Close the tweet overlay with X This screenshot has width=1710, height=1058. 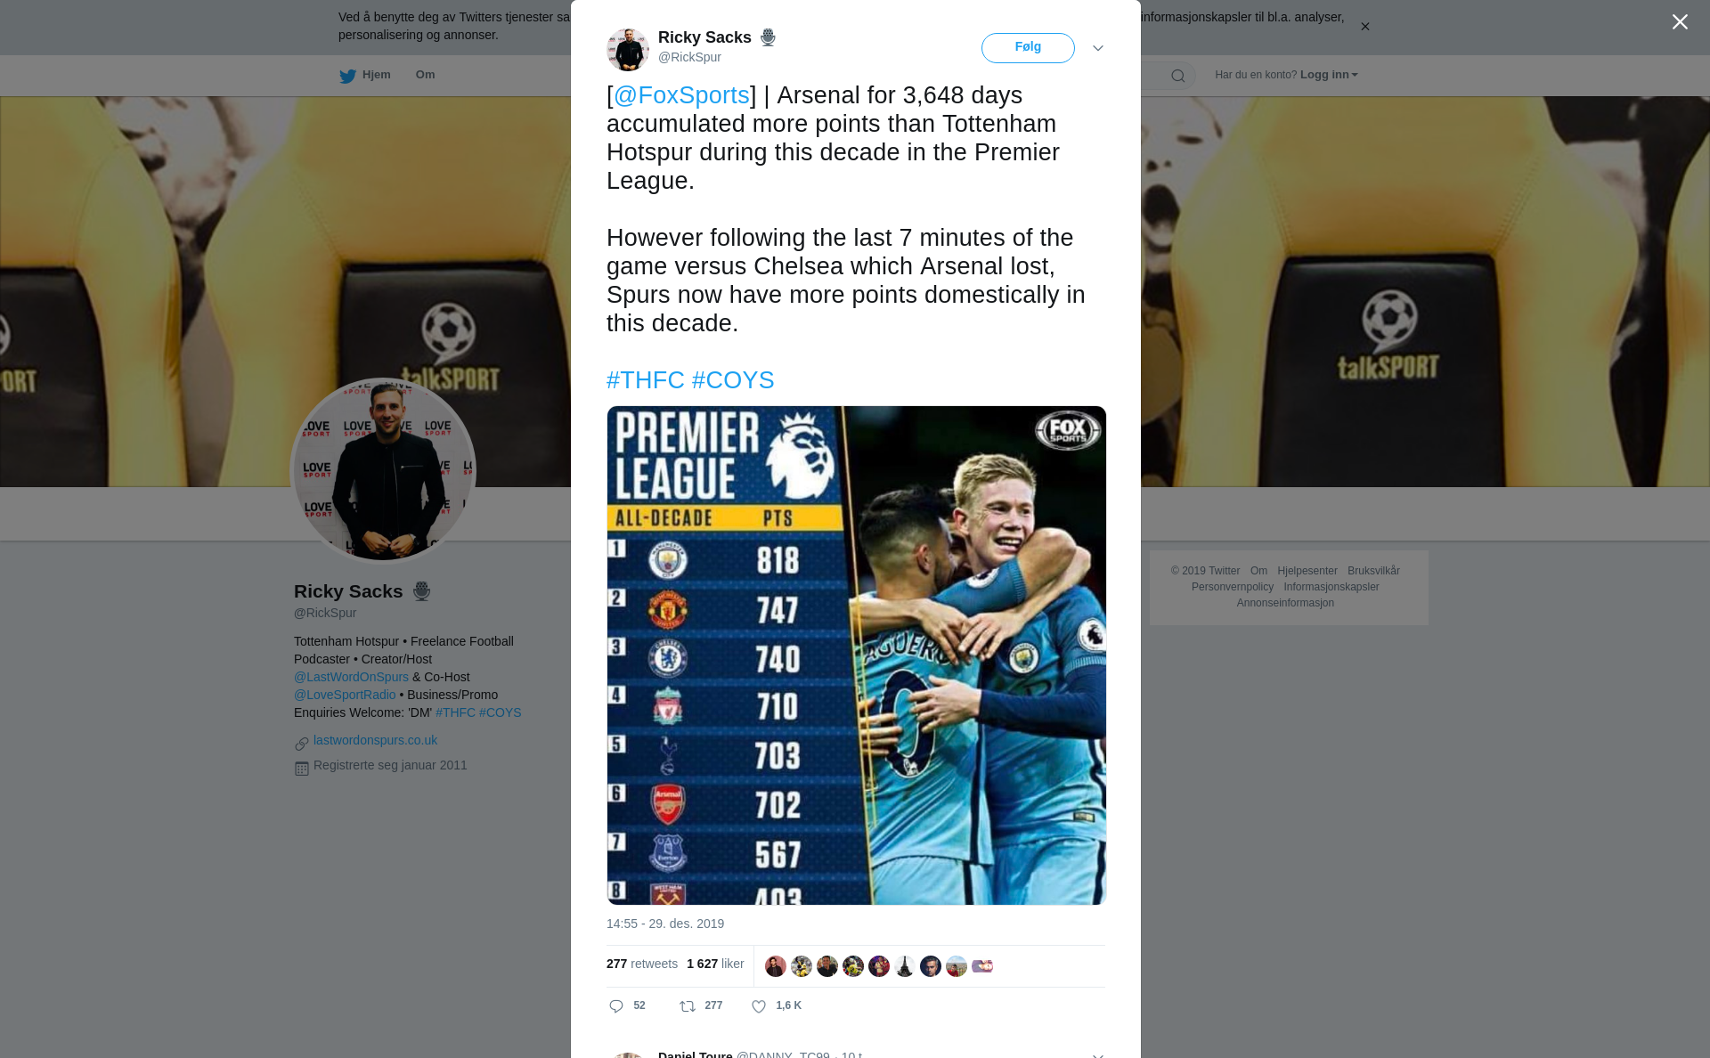[1680, 22]
